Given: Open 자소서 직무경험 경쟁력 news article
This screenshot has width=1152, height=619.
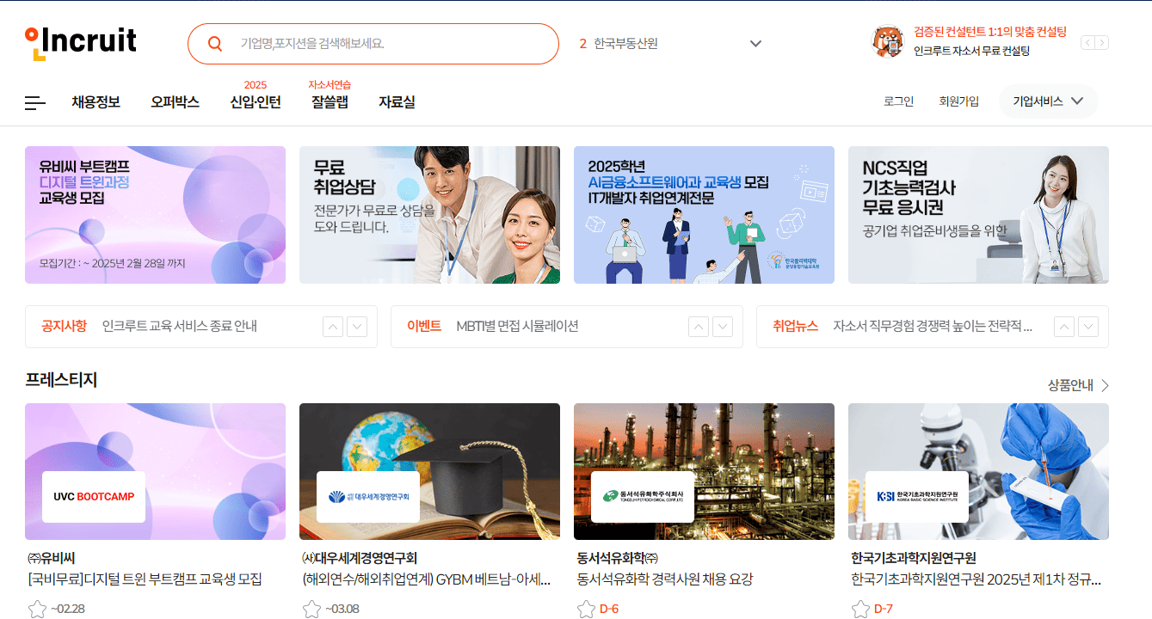Looking at the screenshot, I should click(933, 327).
